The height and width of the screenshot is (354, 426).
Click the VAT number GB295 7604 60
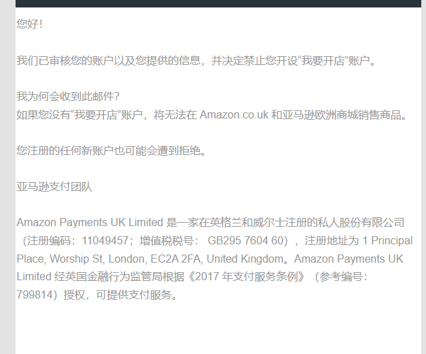[245, 240]
